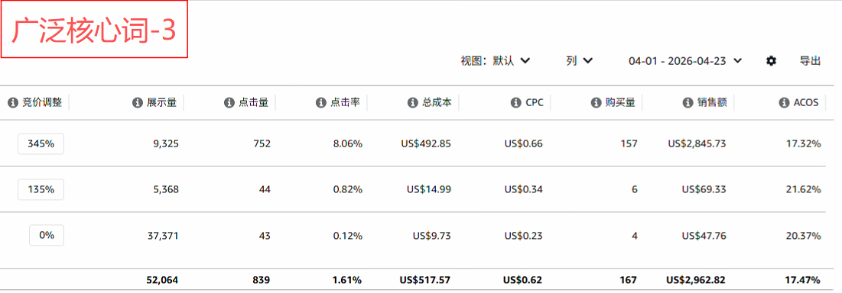This screenshot has width=842, height=293.
Task: Select total impressions 52,064
Action: pyautogui.click(x=162, y=279)
